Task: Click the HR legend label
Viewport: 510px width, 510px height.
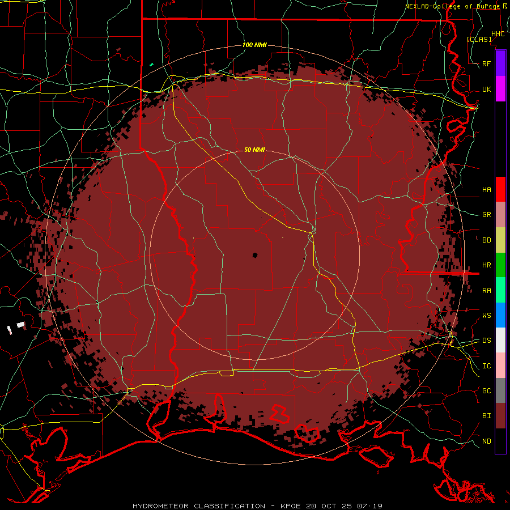Action: [487, 265]
